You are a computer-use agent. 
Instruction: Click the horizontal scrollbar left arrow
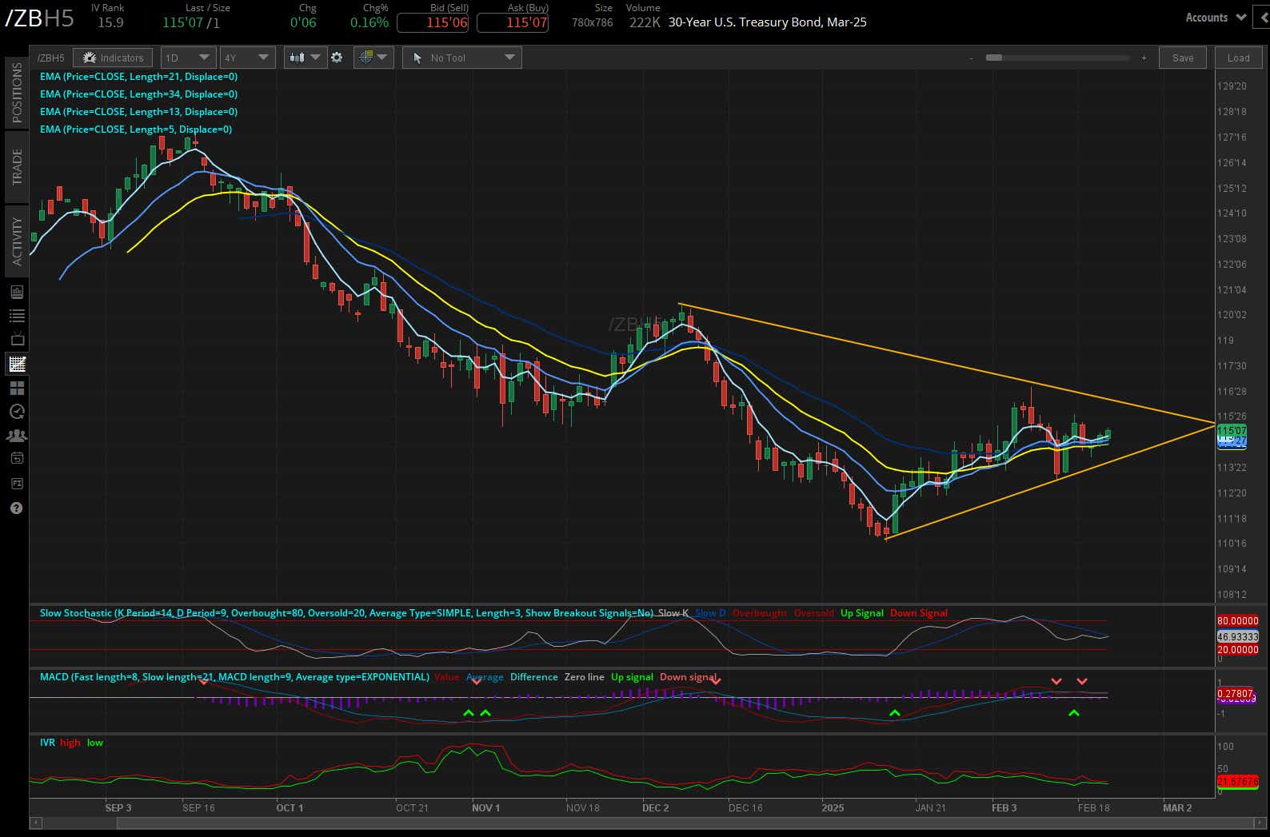point(34,822)
